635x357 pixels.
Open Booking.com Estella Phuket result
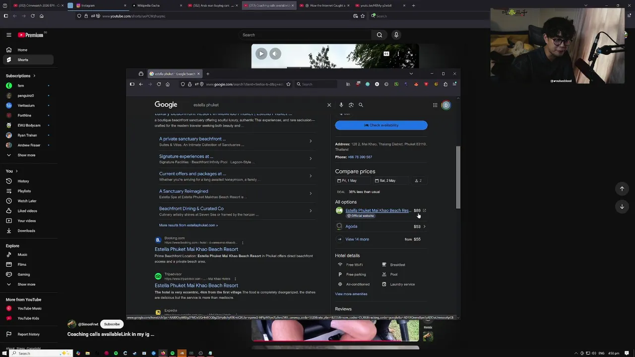pos(196,249)
